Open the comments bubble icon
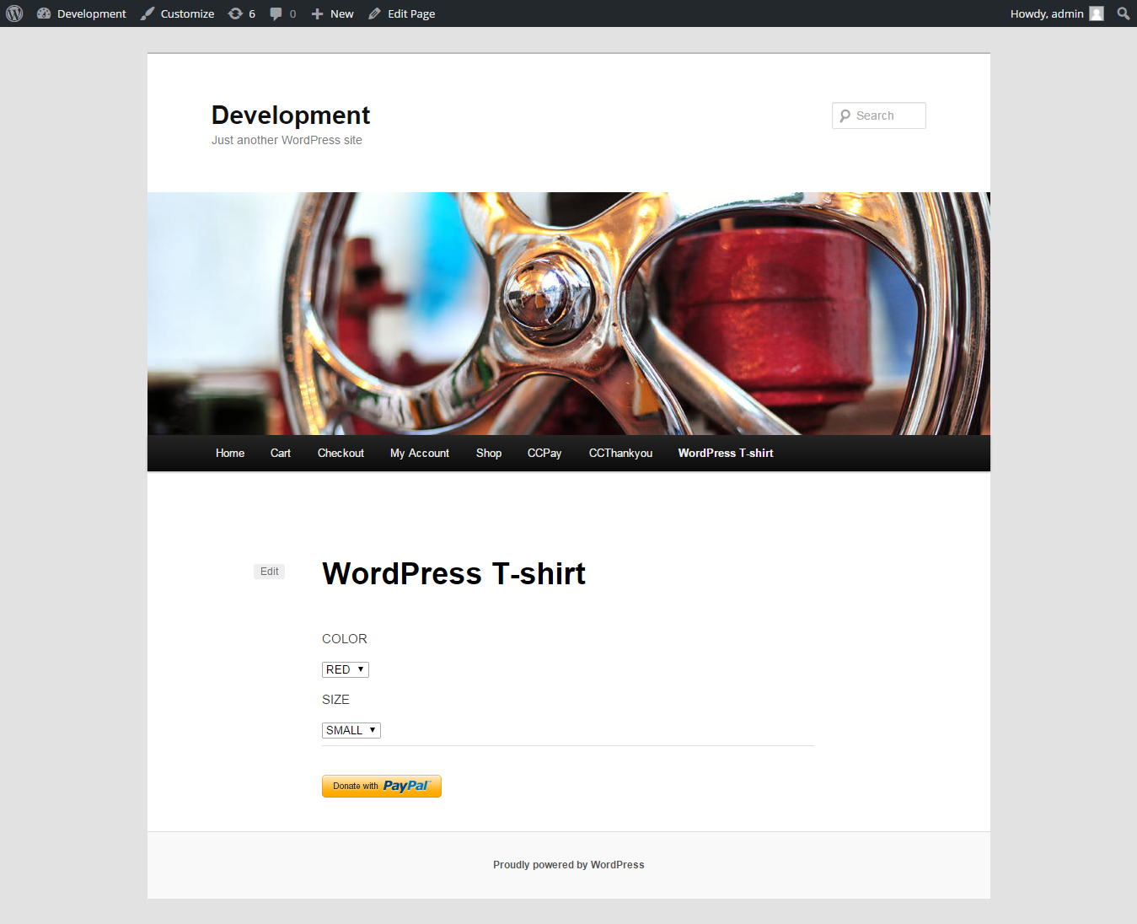Screen dimensions: 1137x924 pyautogui.click(x=276, y=13)
